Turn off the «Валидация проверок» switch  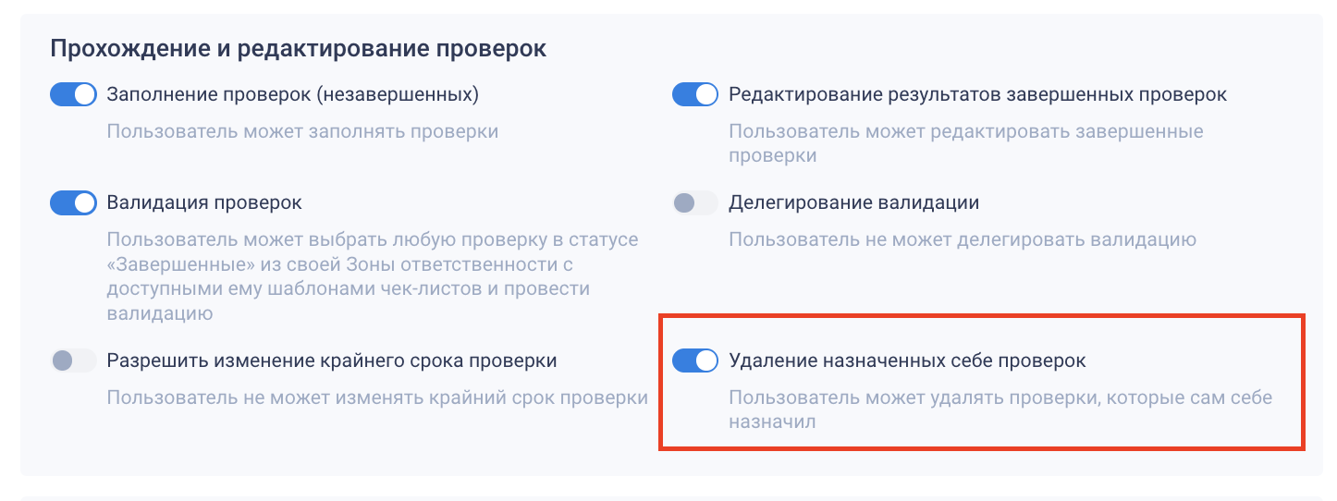coord(74,202)
